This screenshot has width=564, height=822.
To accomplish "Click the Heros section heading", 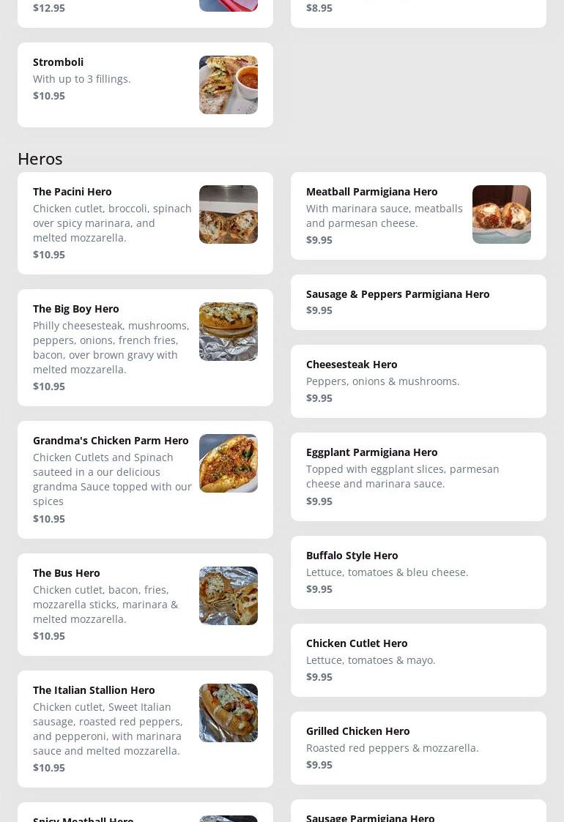I will click(40, 159).
